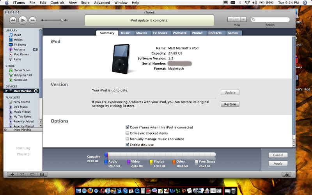This screenshot has width=312, height=195.
Task: Switch to the Podcasts tab
Action: click(180, 33)
